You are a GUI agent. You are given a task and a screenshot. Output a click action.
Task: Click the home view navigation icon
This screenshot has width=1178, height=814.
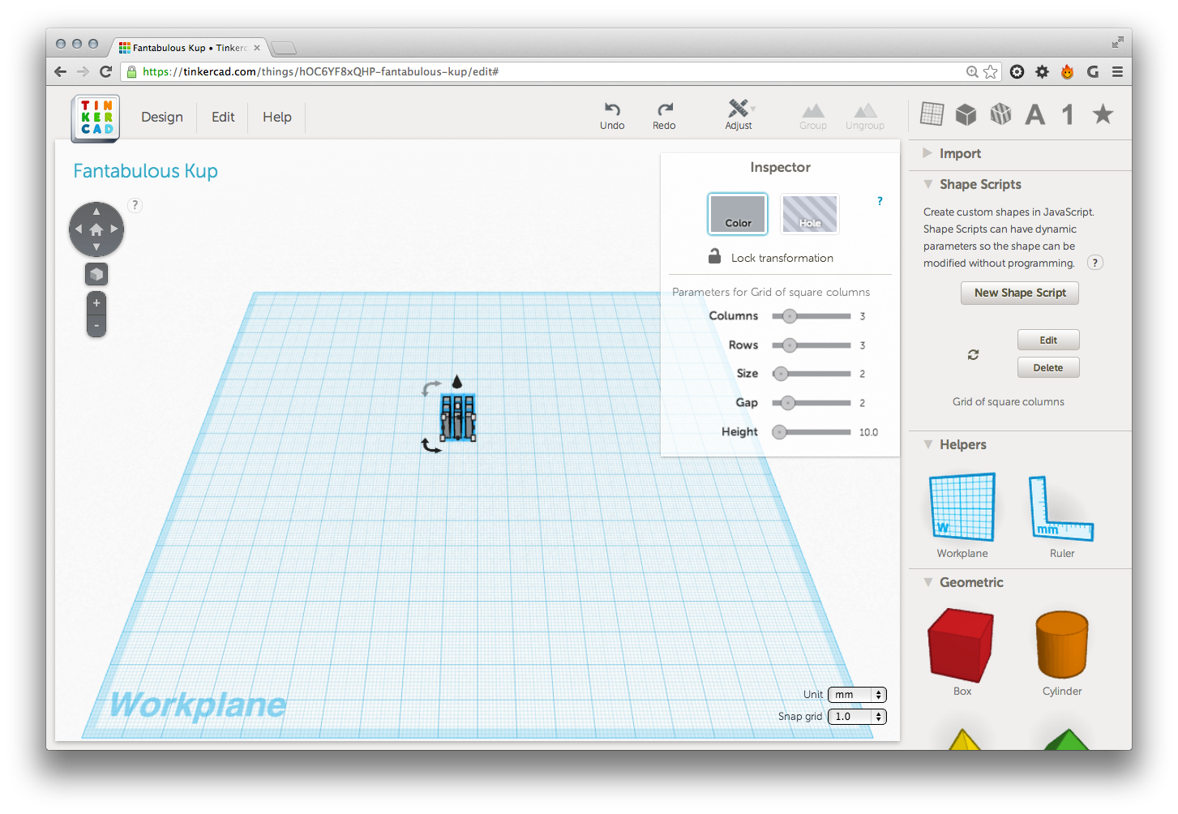[96, 229]
